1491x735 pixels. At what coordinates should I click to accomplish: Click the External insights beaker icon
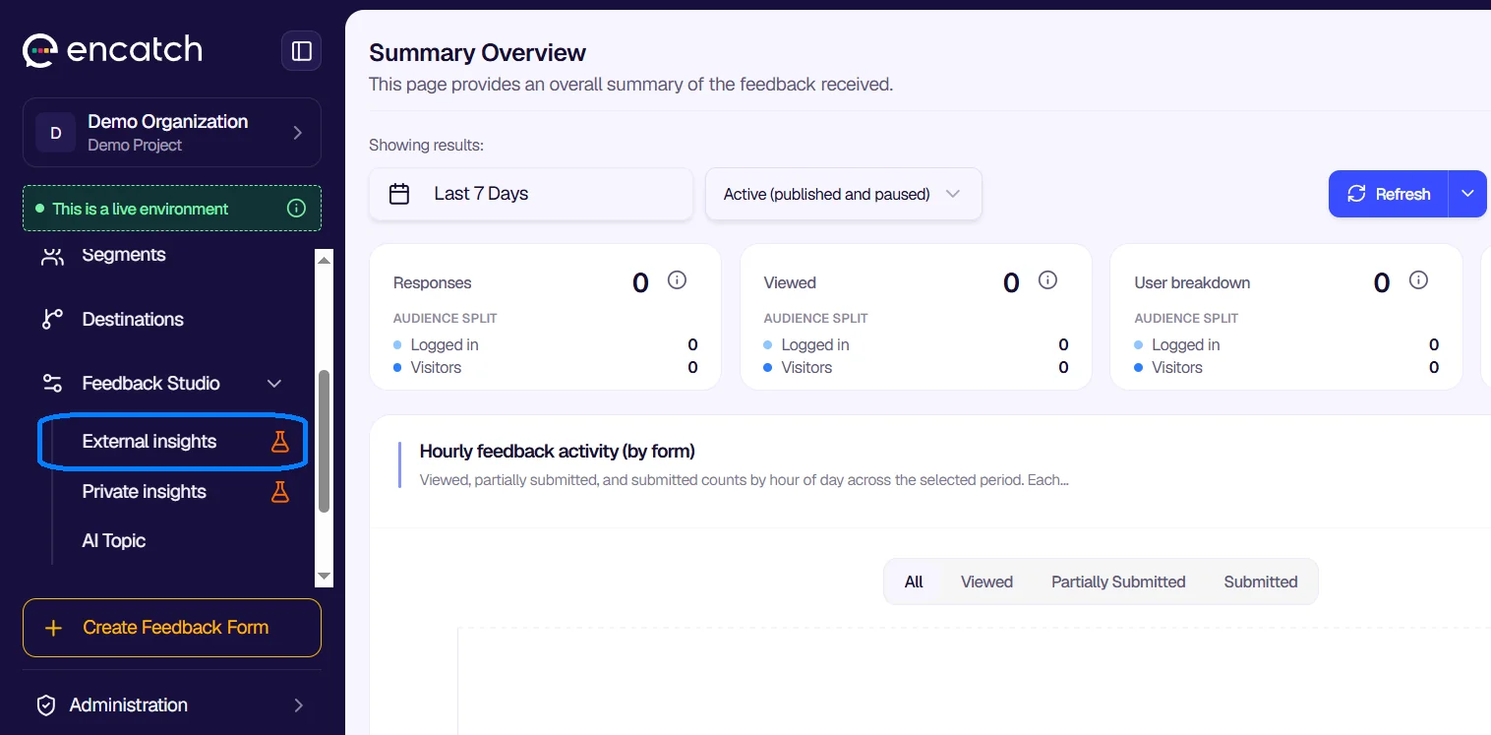[x=280, y=442]
